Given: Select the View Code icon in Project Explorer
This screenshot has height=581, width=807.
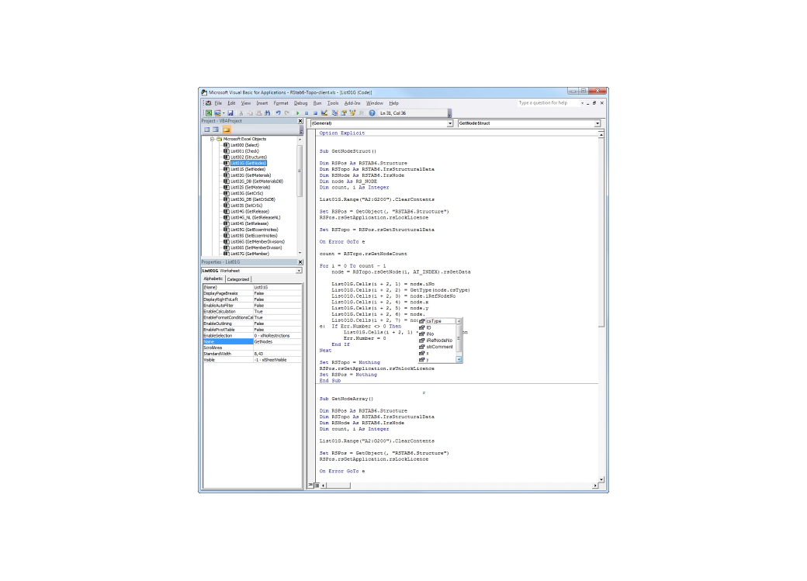Looking at the screenshot, I should pos(206,129).
